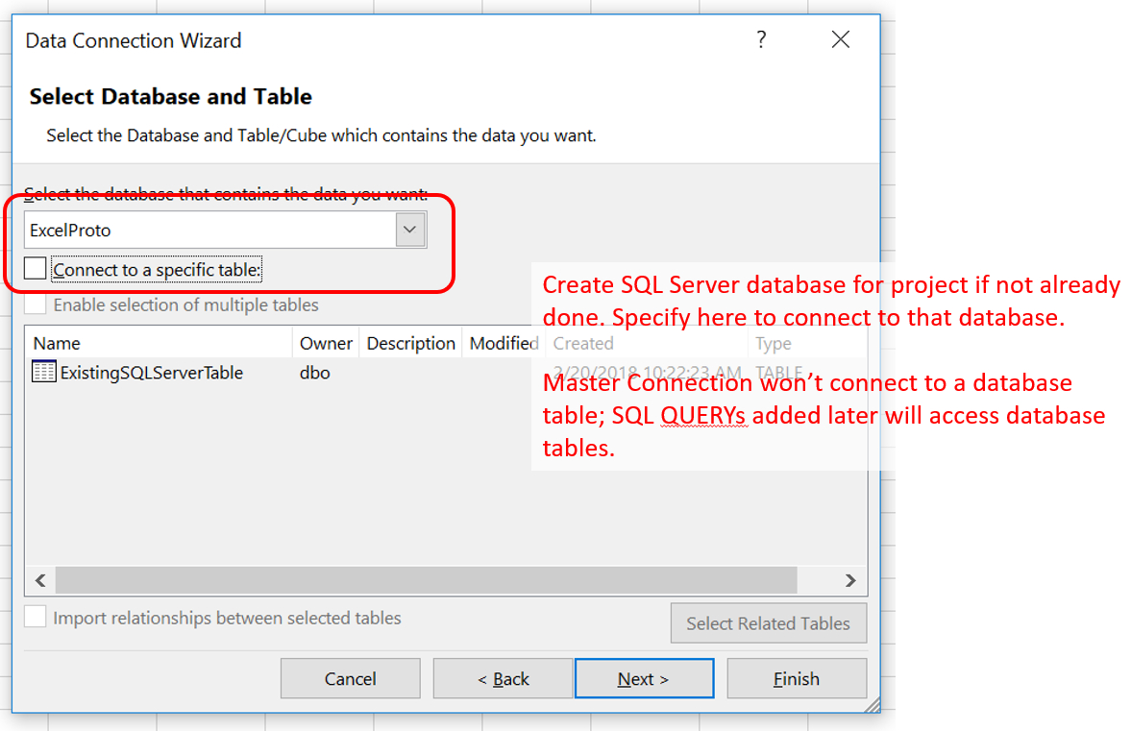
Task: Click the Finish button
Action: (x=796, y=679)
